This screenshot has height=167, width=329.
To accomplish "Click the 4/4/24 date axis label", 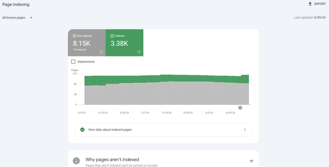I will tap(82, 113).
